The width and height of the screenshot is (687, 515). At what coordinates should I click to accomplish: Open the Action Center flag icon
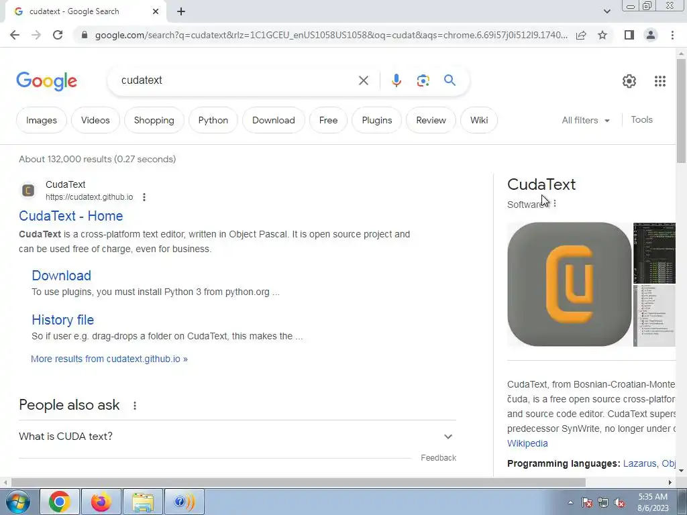coord(587,502)
